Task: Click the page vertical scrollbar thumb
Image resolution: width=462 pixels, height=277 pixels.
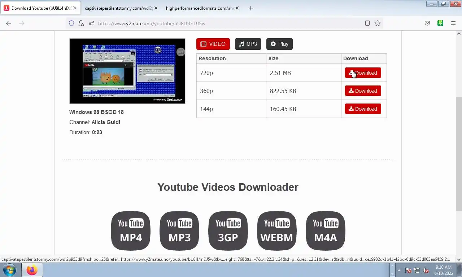Action: tap(459, 154)
